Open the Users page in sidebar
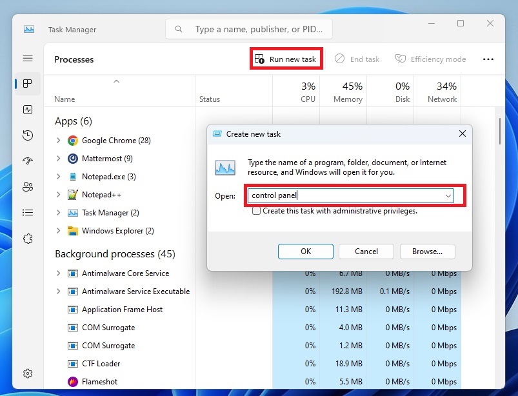The width and height of the screenshot is (518, 396). tap(28, 187)
